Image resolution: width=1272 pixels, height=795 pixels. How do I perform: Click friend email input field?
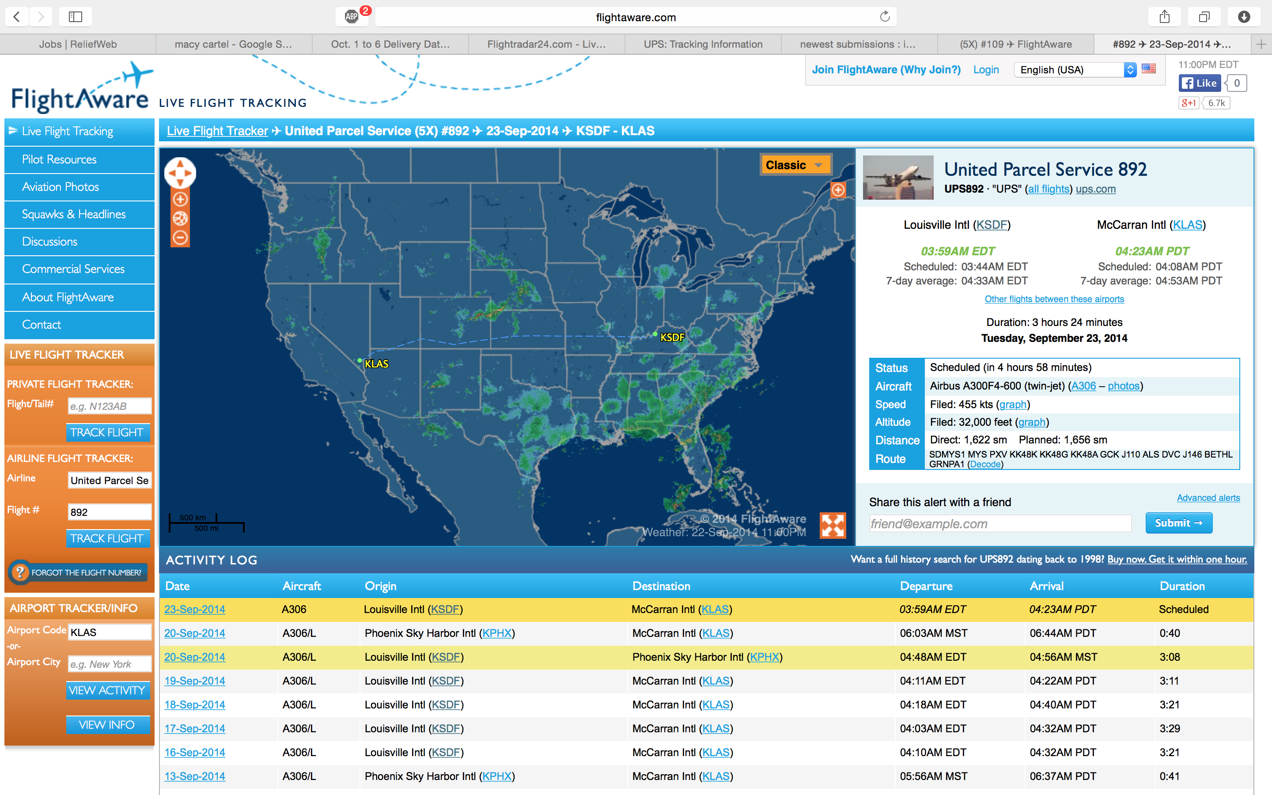pyautogui.click(x=1000, y=524)
